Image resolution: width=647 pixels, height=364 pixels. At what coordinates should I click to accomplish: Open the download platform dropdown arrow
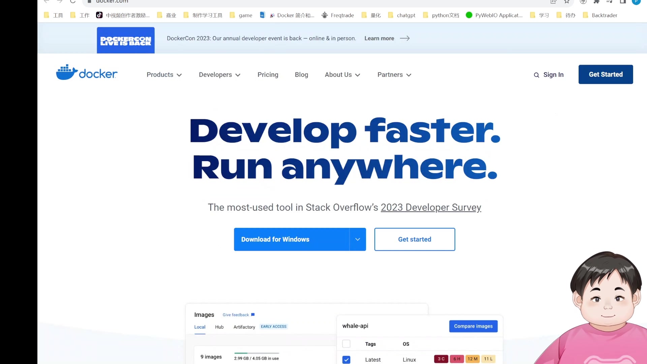pos(358,239)
